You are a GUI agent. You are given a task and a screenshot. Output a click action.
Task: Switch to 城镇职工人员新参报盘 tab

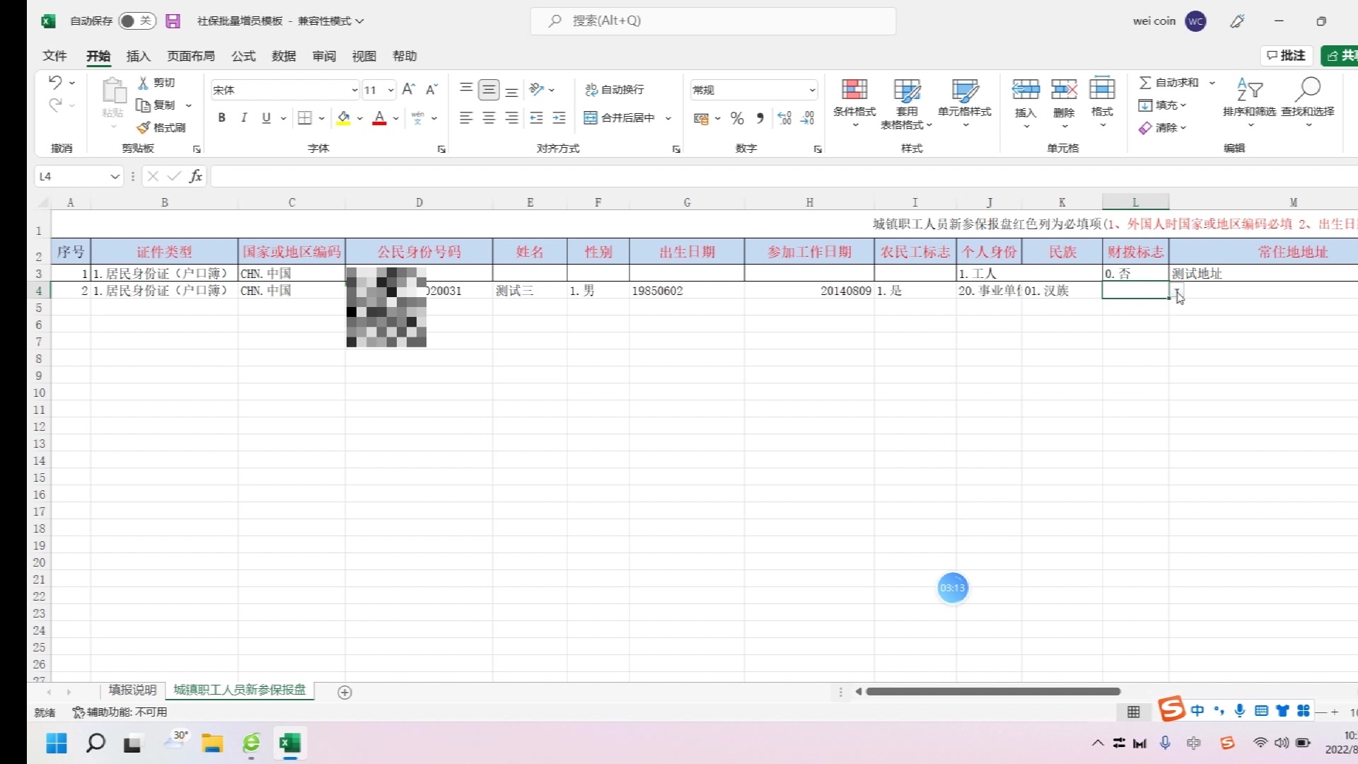(x=240, y=690)
